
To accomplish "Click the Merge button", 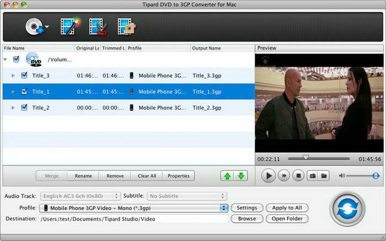I will [x=52, y=176].
